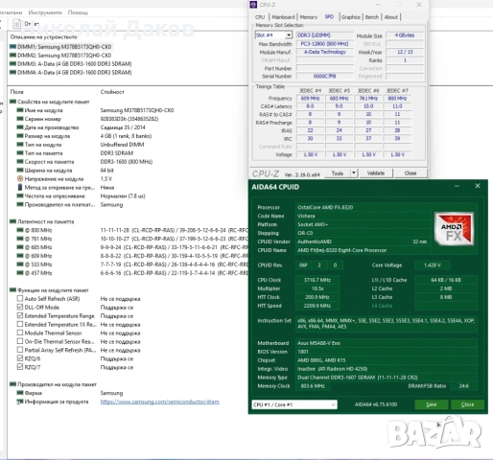Select the DIMM4 A-Data module icon
493x460 pixels.
click(x=12, y=72)
